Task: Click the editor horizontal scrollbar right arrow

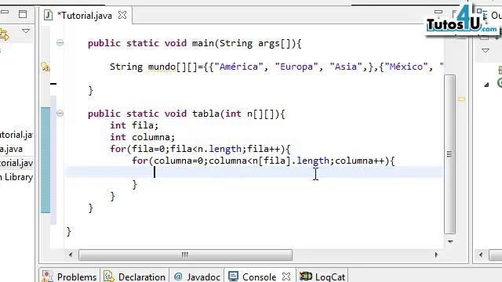Action: [436, 255]
